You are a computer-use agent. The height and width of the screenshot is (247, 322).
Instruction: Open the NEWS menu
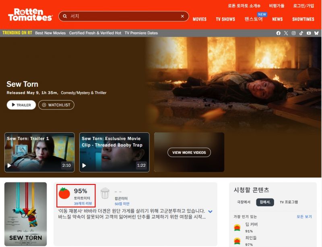[x=277, y=19]
